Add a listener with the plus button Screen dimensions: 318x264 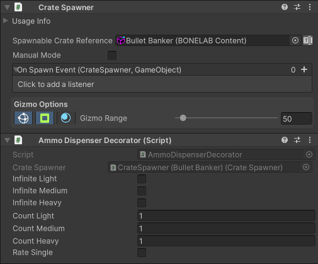(x=304, y=69)
